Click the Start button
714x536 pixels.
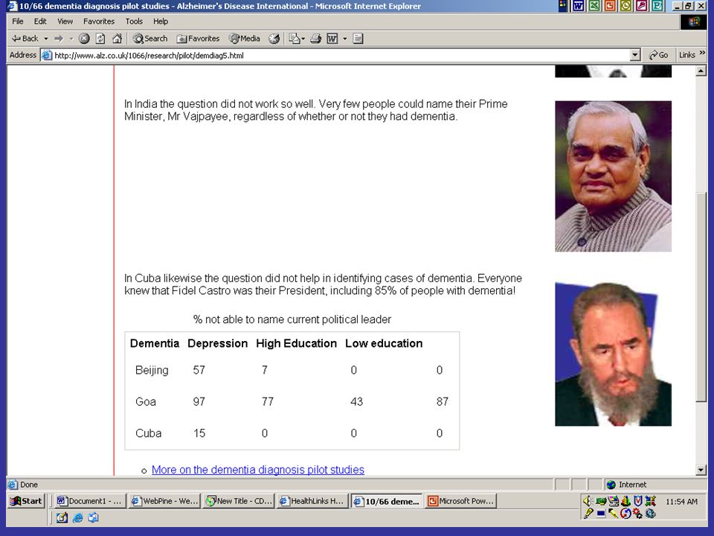pyautogui.click(x=27, y=501)
